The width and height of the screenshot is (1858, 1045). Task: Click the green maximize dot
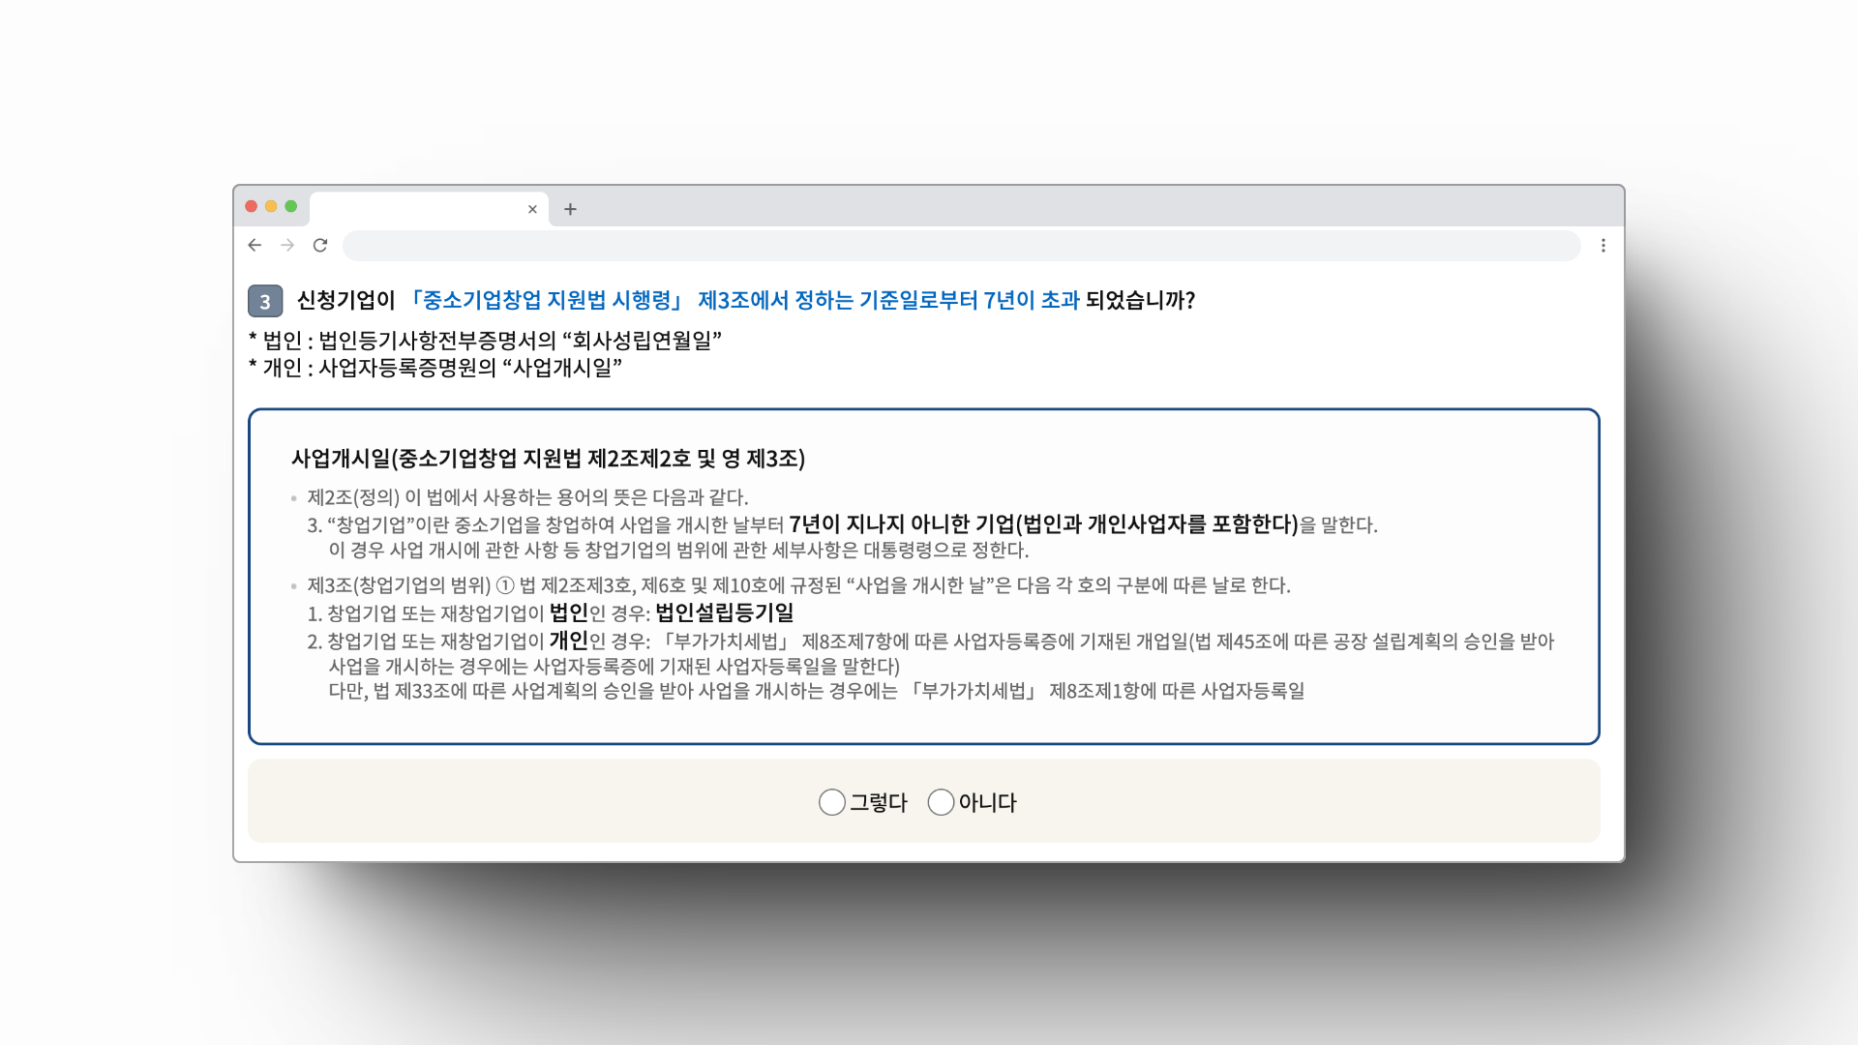pos(290,206)
